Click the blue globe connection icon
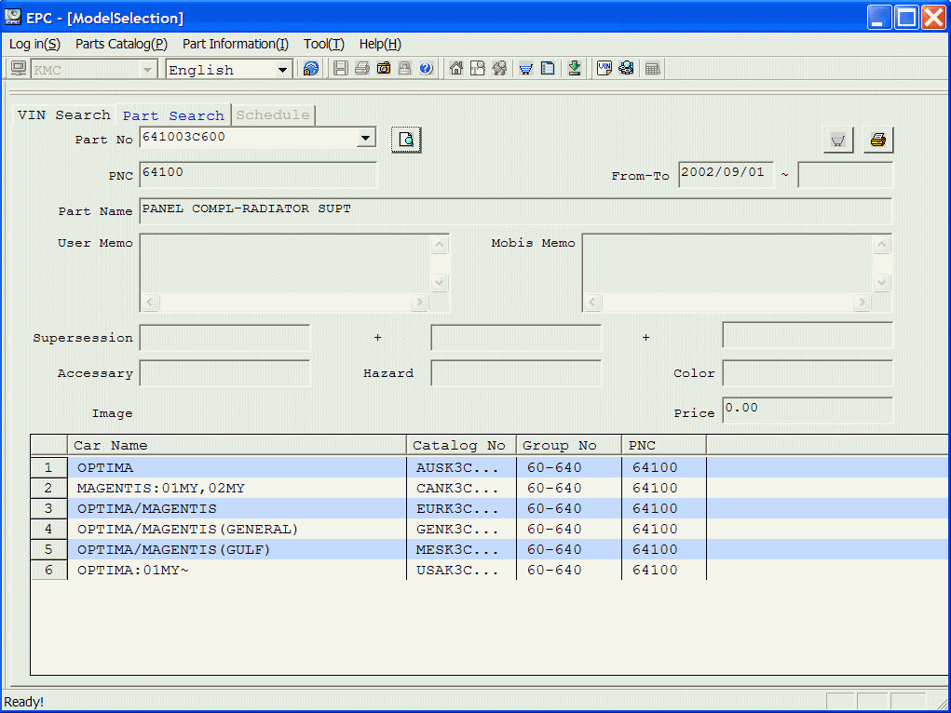Screen dimensions: 951x713 click(x=310, y=69)
